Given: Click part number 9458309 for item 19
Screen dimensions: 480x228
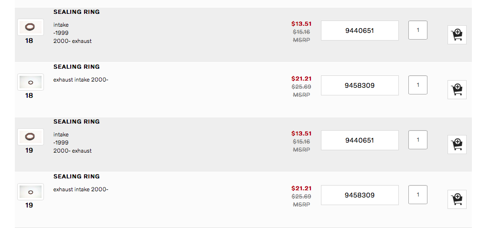Looking at the screenshot, I should click(x=360, y=195).
